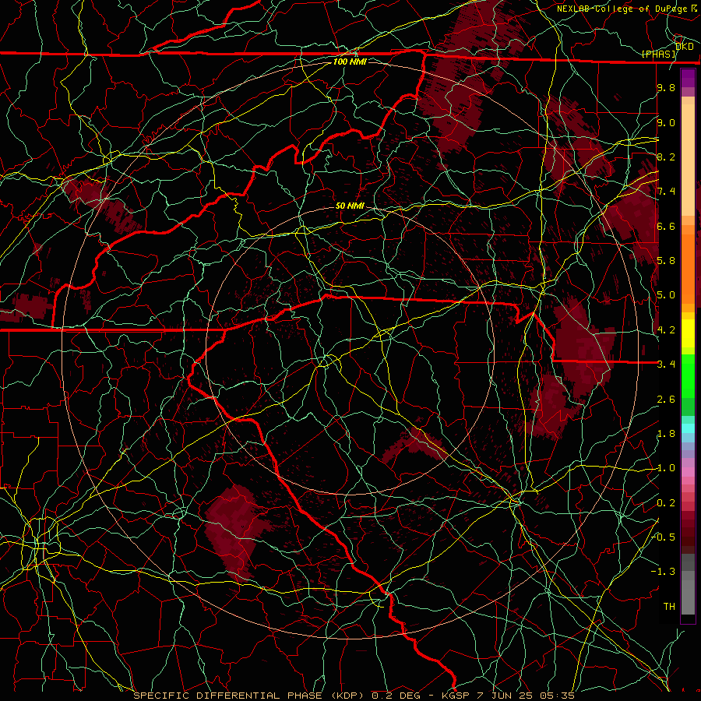The image size is (701, 701).
Task: Click the 4.2 value on color scale
Action: (666, 330)
